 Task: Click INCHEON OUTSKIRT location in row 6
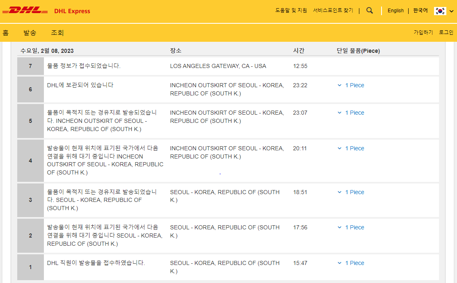pos(227,89)
